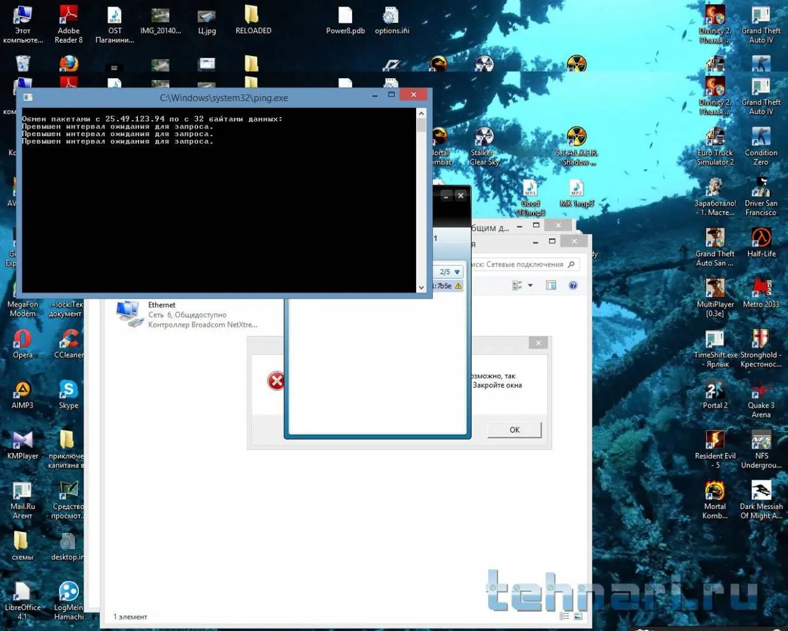
Task: Launch the Condition Zero shortcut
Action: pyautogui.click(x=761, y=147)
